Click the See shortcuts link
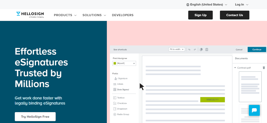267x123 pixels. click(x=120, y=50)
